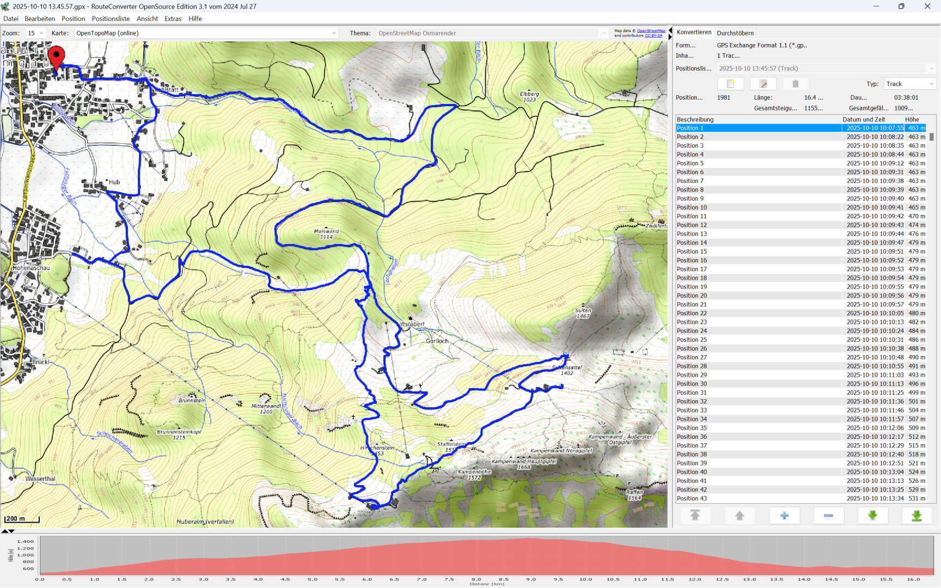Expand the Typ Track dropdown
Screen dimensions: 941x588
[x=909, y=84]
